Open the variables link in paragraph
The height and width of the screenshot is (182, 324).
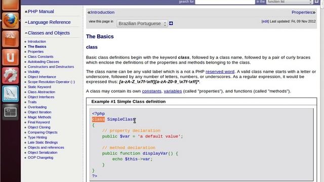click(173, 91)
